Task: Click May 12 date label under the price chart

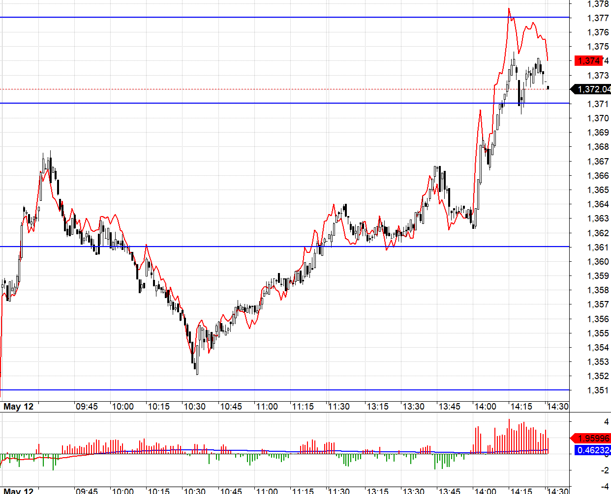Action: tap(19, 407)
